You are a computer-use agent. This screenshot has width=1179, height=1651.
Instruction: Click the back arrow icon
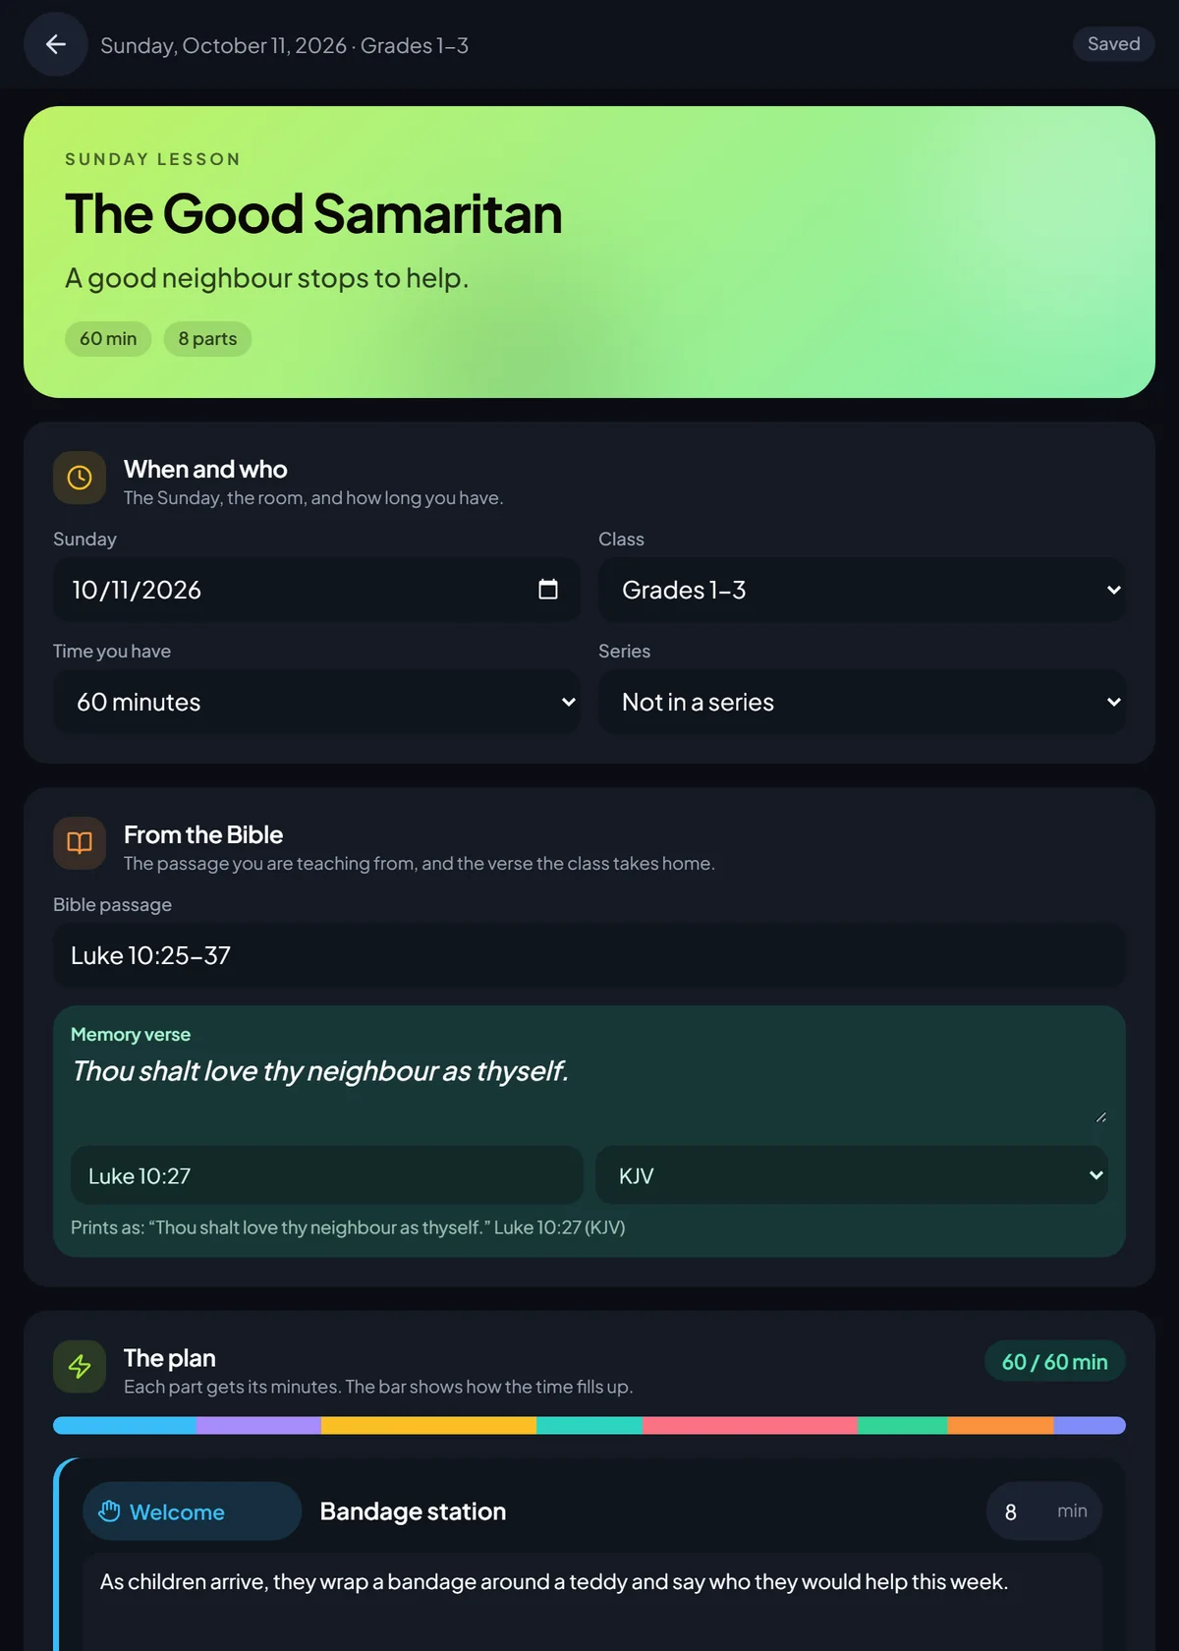(56, 44)
